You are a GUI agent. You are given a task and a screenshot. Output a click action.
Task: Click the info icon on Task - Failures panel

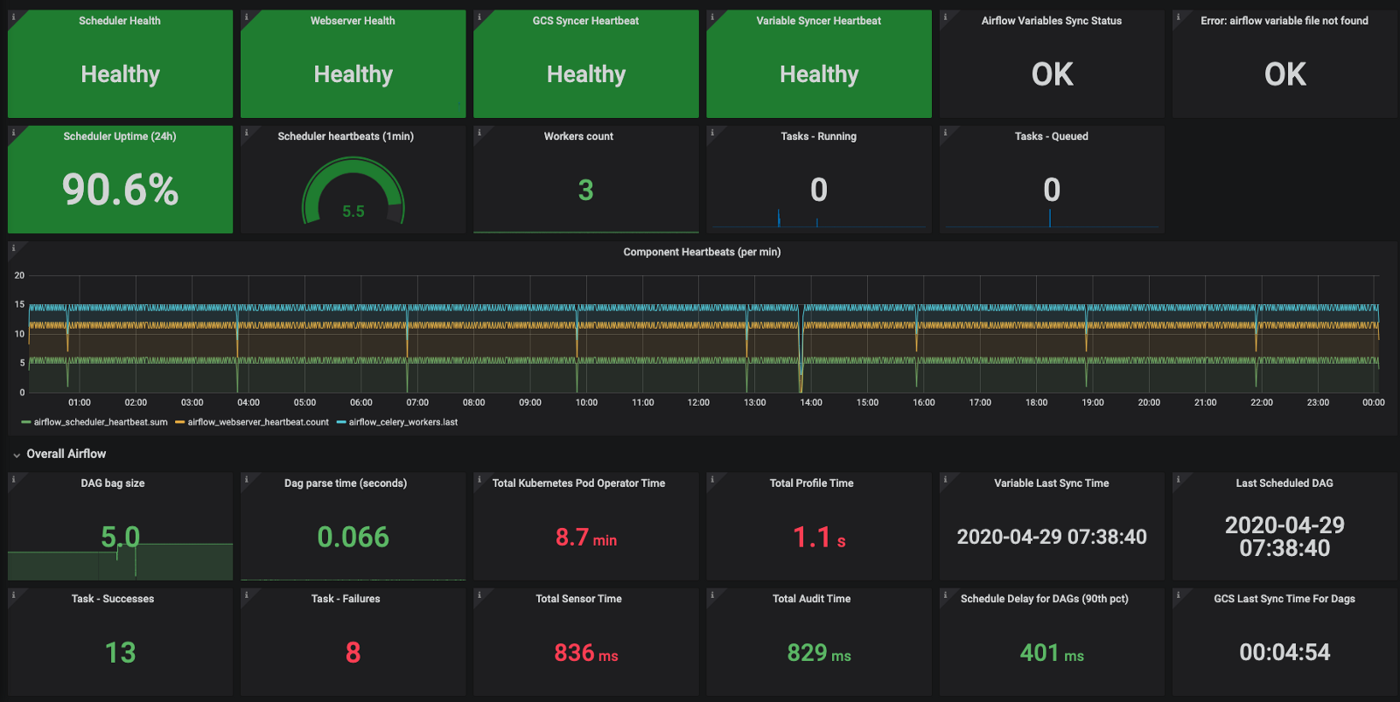(x=246, y=594)
